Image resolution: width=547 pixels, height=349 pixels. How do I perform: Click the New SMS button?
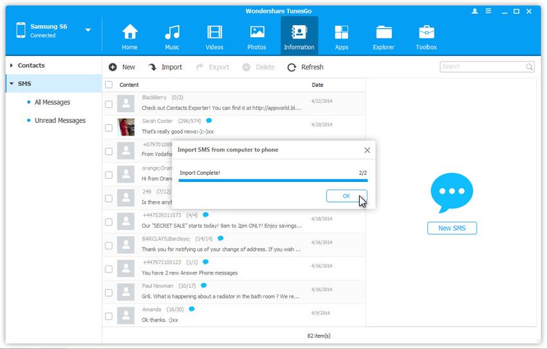pyautogui.click(x=452, y=228)
